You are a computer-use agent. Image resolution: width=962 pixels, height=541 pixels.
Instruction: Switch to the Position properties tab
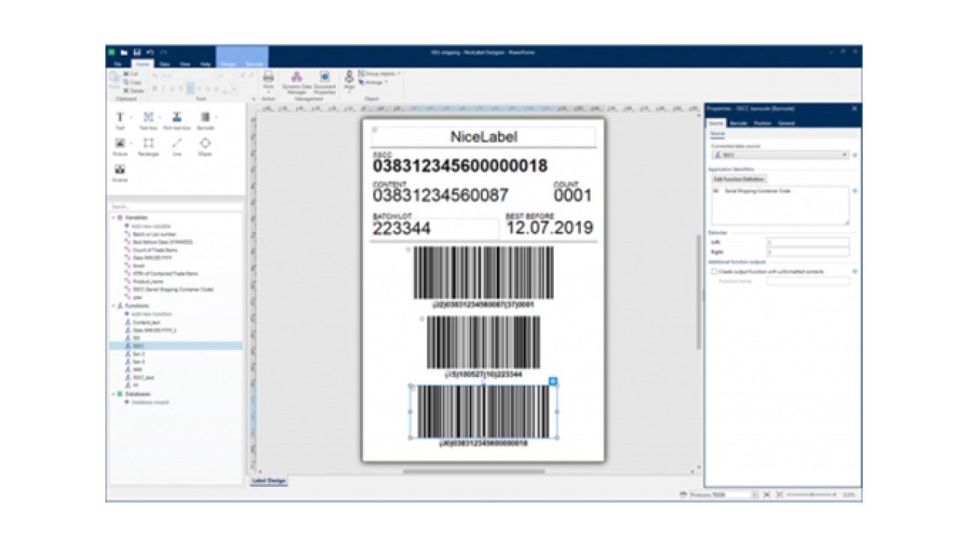[763, 123]
